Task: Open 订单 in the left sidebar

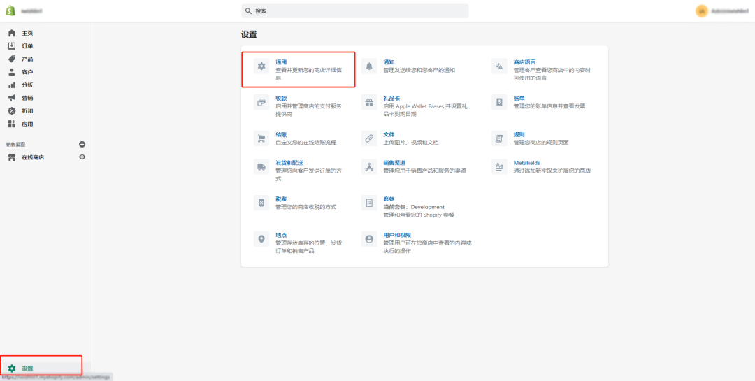Action: coord(27,46)
